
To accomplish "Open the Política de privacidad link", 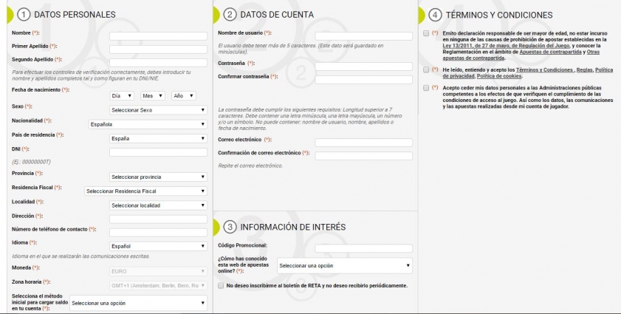I will (x=528, y=73).
